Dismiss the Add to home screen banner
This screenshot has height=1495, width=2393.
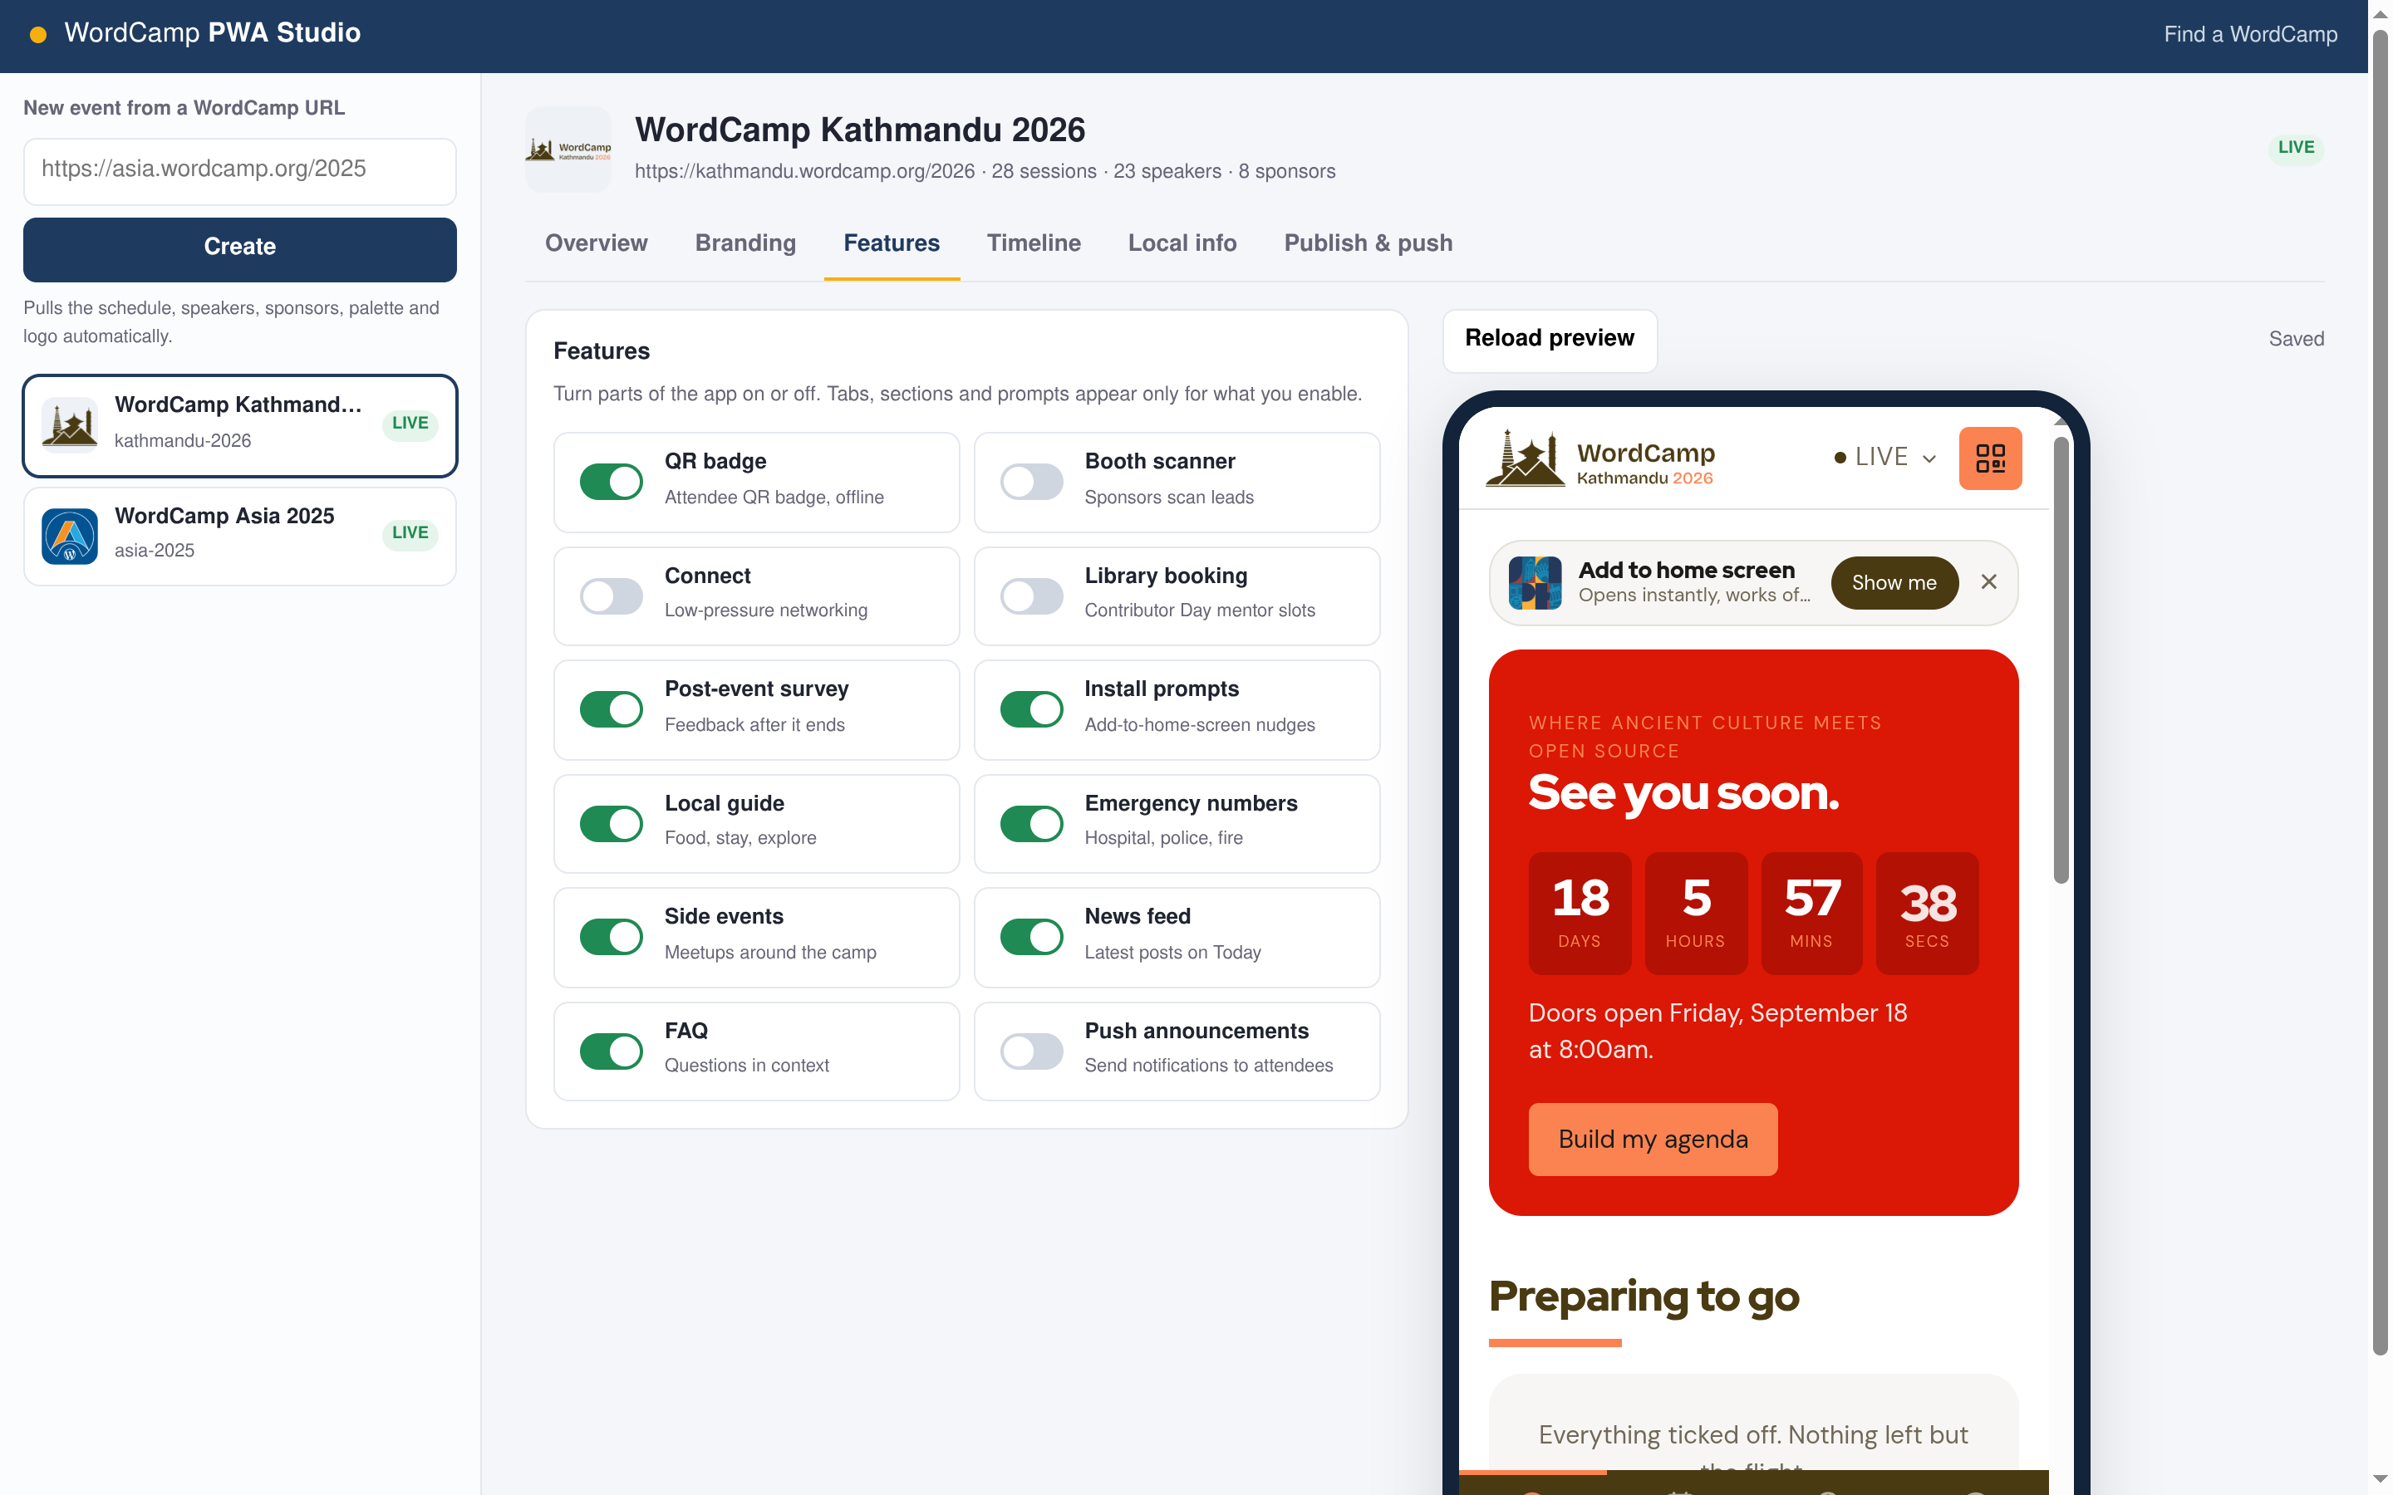(1988, 582)
